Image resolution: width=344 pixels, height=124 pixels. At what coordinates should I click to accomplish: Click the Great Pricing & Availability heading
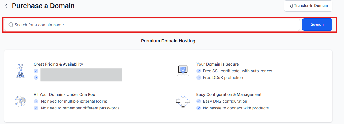coord(58,64)
